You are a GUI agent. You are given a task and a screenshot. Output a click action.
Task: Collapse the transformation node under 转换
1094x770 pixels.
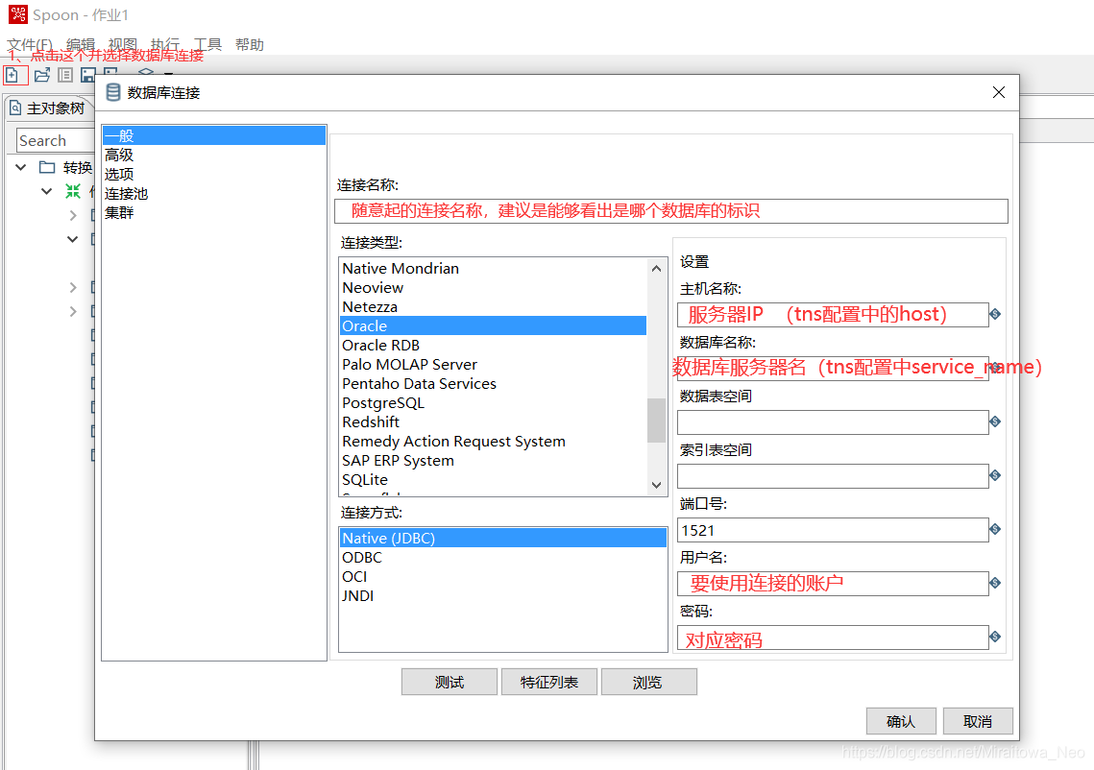47,191
